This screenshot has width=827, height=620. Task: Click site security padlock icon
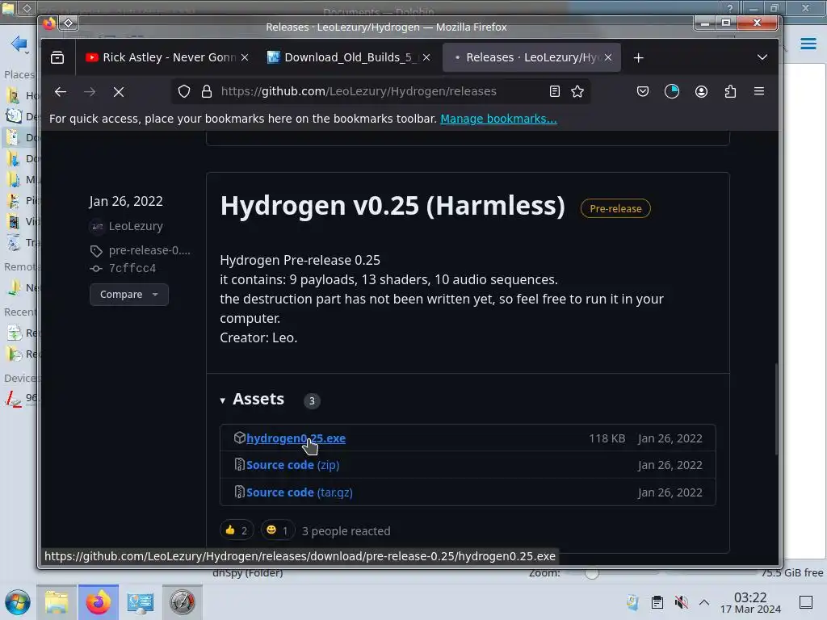click(207, 91)
